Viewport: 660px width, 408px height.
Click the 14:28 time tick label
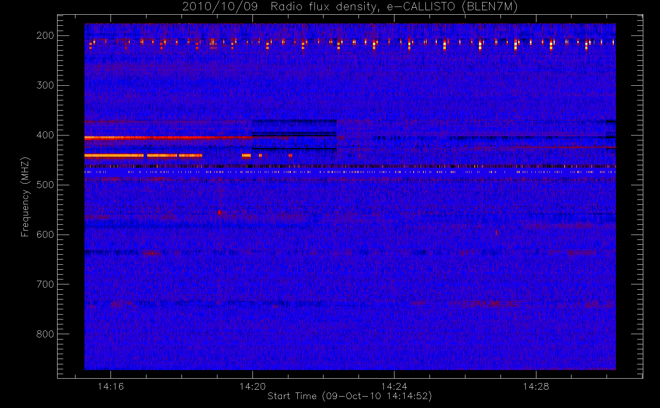(536, 386)
